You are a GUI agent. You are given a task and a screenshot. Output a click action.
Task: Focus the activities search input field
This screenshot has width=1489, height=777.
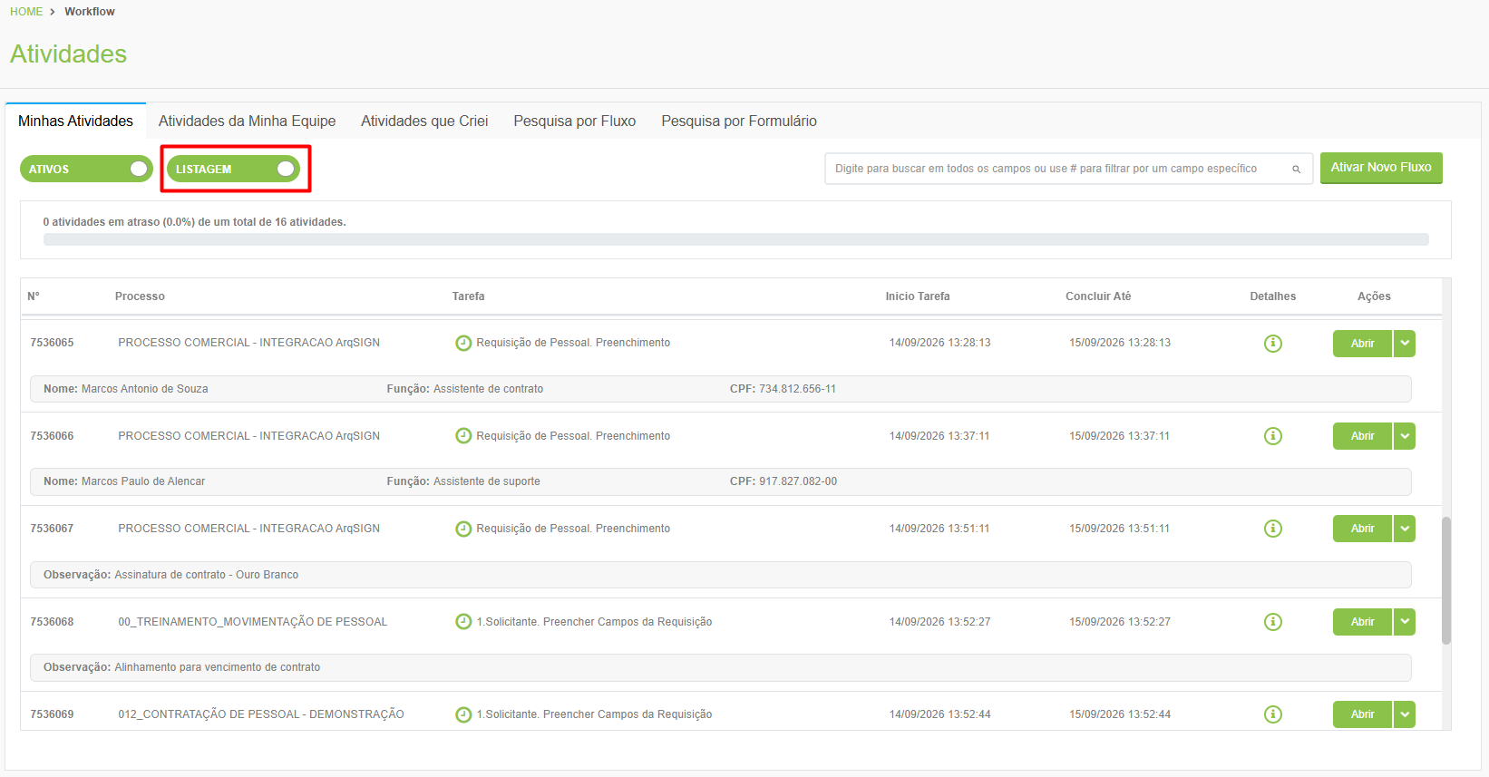tap(1057, 169)
